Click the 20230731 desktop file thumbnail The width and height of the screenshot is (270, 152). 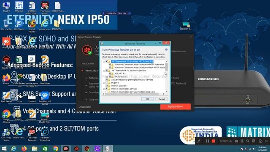click(185, 26)
